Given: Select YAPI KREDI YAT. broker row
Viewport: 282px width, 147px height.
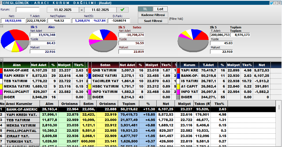Looking at the screenshot, I should click(138, 115).
